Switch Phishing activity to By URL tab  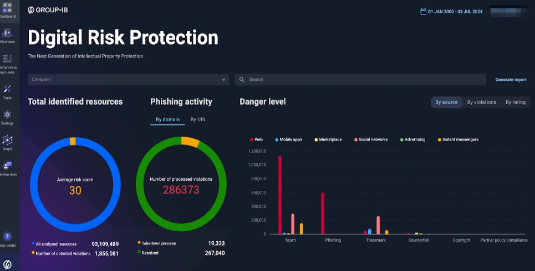click(198, 119)
